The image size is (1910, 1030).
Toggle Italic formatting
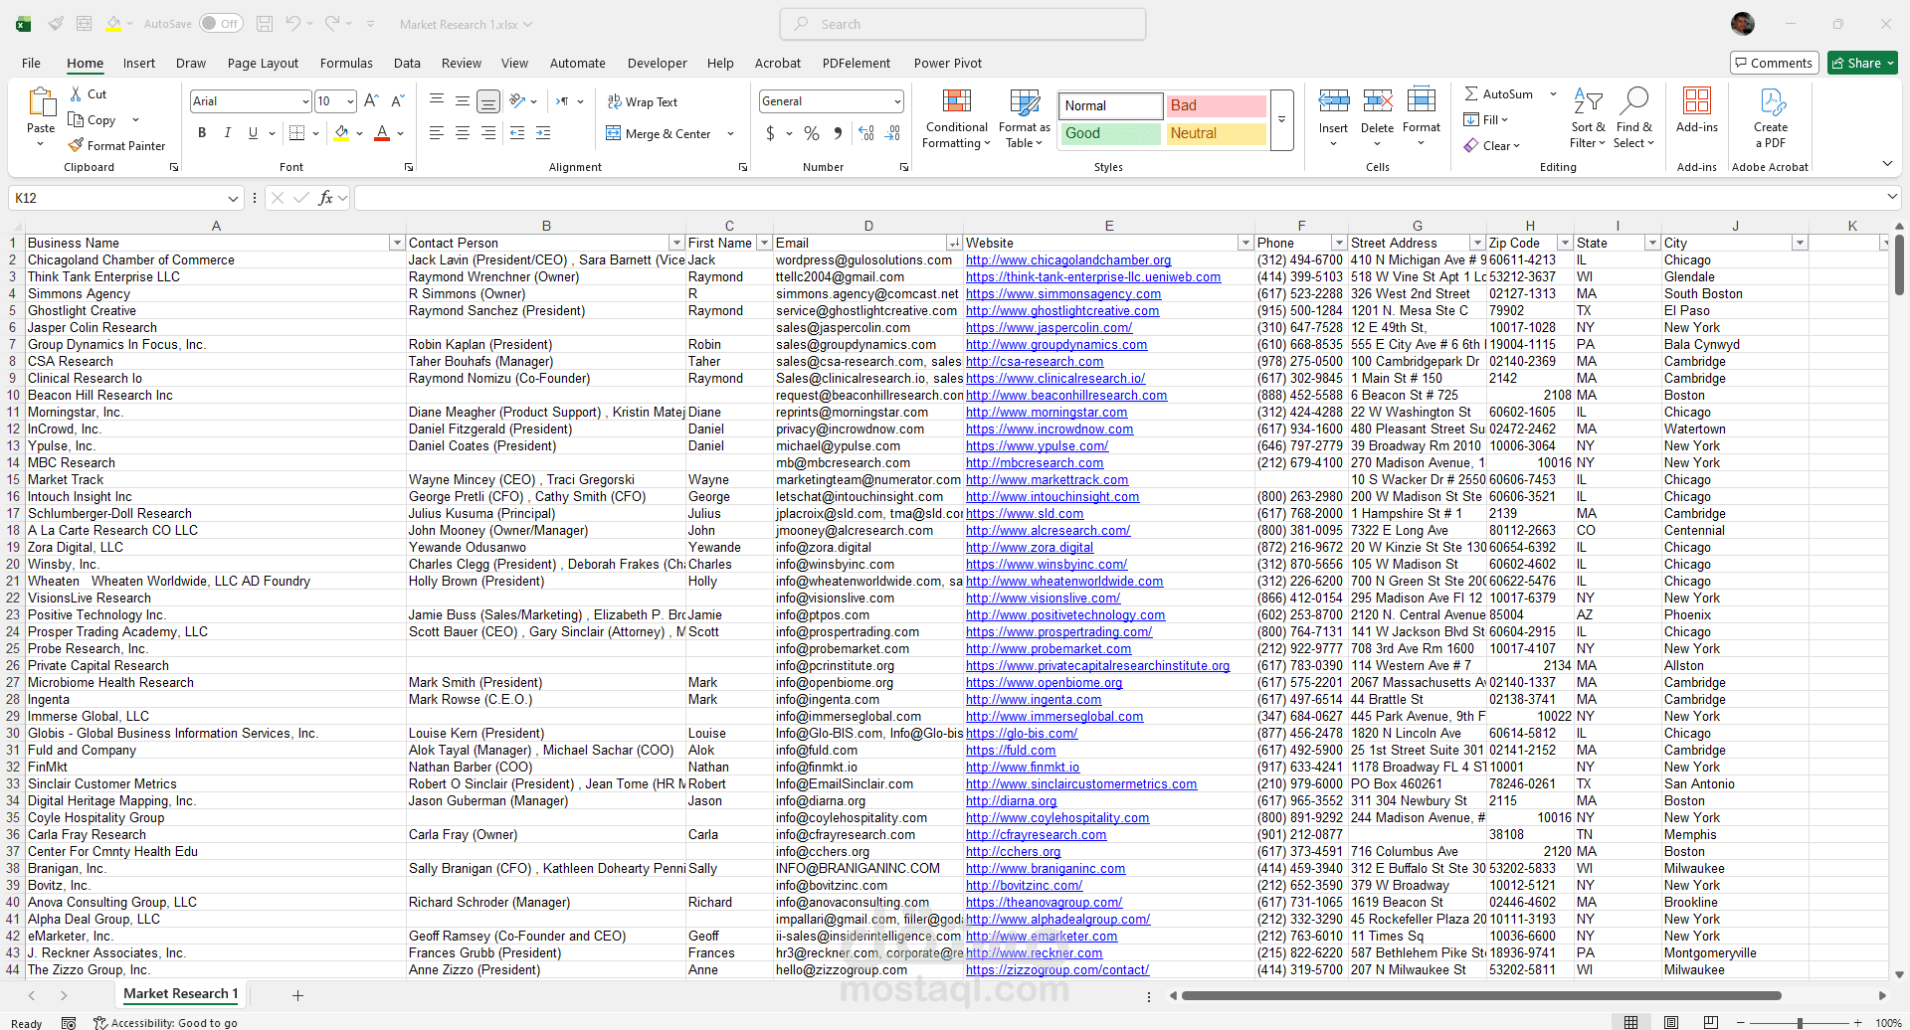pyautogui.click(x=228, y=132)
